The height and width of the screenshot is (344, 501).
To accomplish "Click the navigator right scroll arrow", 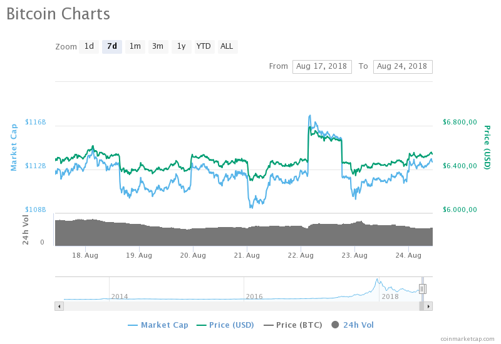I will pyautogui.click(x=428, y=306).
